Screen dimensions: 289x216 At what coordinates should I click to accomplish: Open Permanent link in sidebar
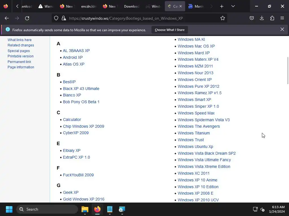(19, 62)
